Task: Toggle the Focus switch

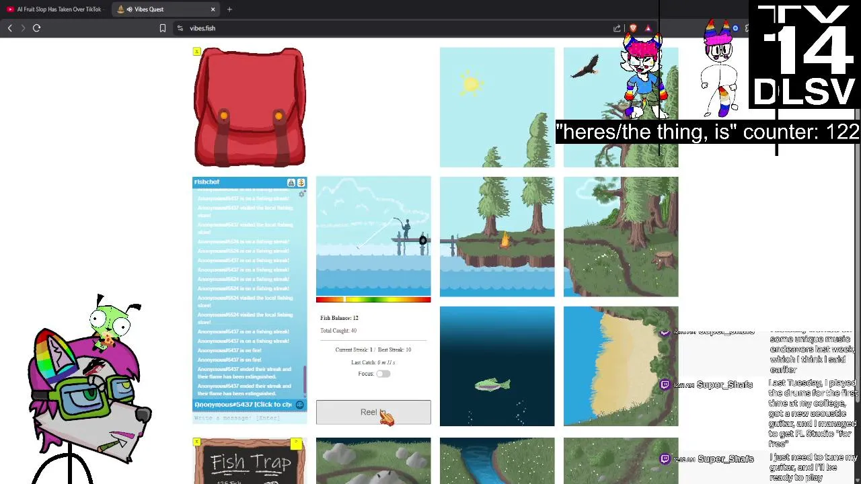Action: click(383, 374)
